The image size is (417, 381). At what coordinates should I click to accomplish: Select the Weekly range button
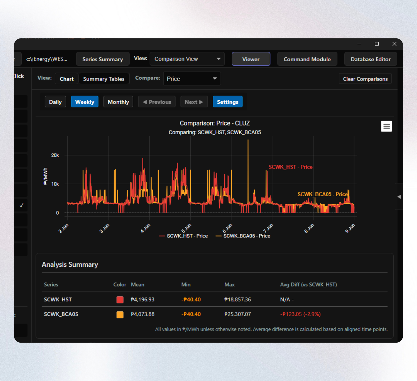click(x=85, y=102)
